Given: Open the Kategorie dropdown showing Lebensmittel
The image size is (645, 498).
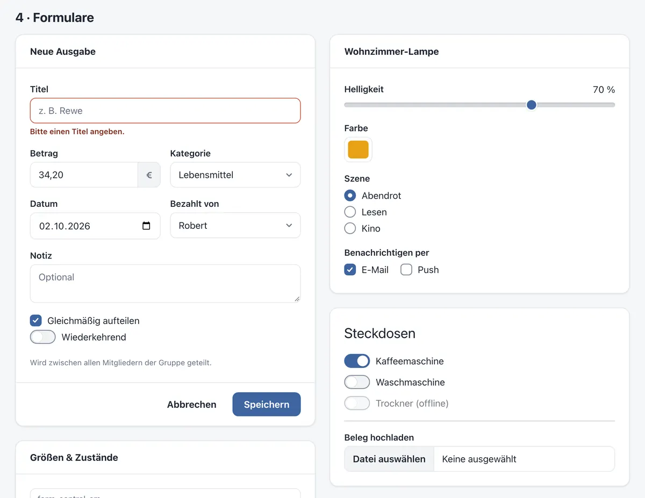Looking at the screenshot, I should pyautogui.click(x=235, y=175).
